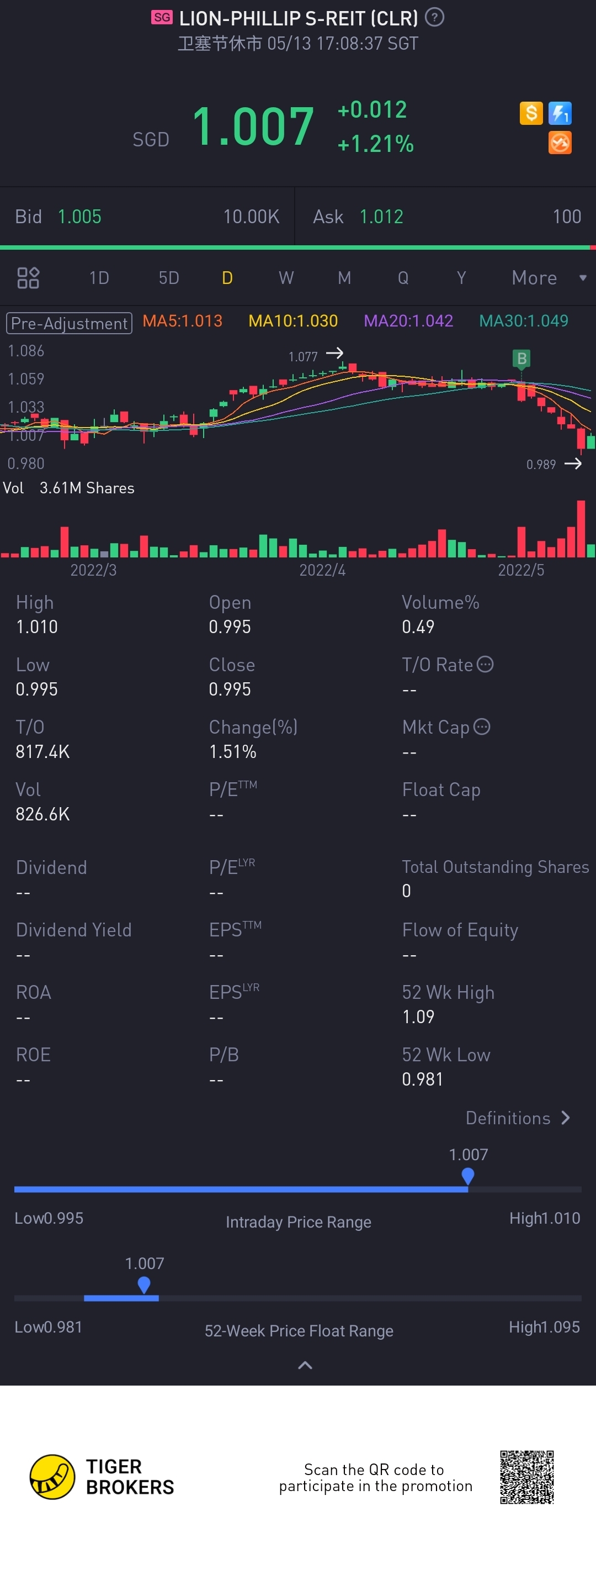This screenshot has width=596, height=1569.
Task: Tap the Ask price 1.012
Action: coord(381,217)
